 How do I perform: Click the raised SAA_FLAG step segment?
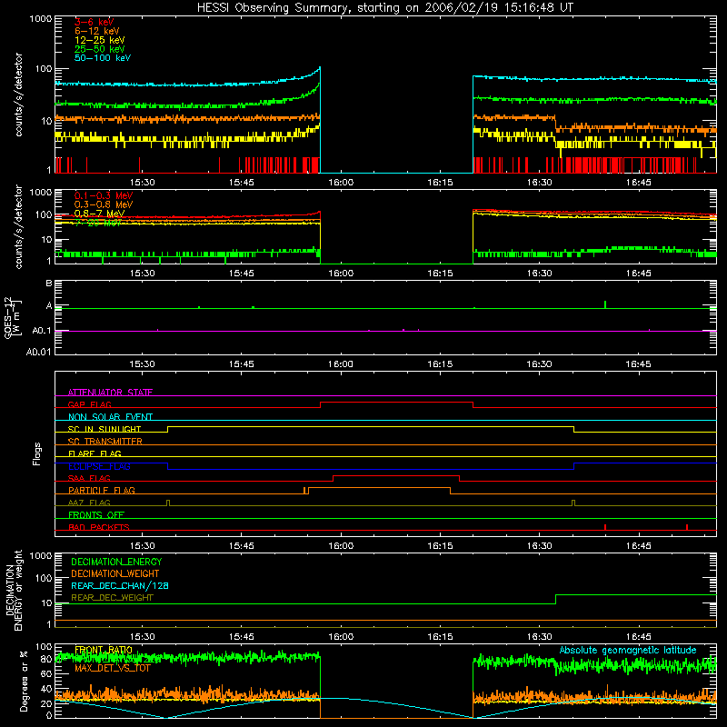(396, 476)
